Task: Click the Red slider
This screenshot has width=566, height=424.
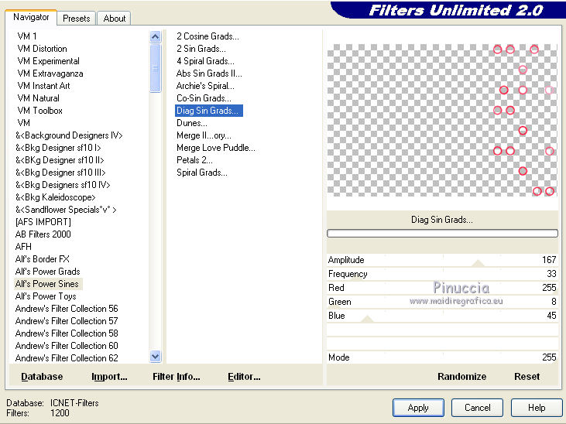Action: point(442,288)
